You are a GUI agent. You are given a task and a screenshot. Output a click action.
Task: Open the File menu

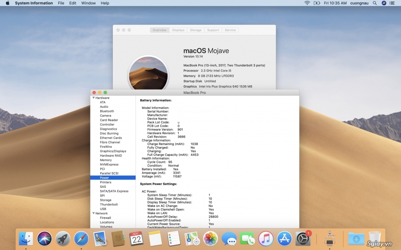pos(61,3)
